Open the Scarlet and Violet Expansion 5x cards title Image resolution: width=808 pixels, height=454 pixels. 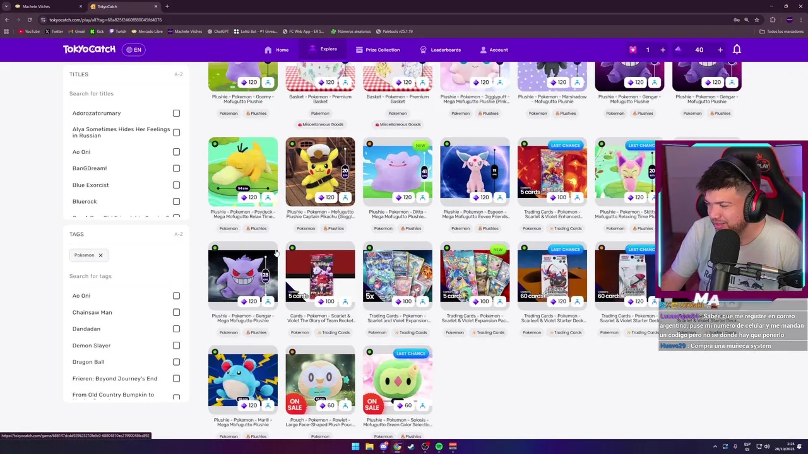[x=398, y=318]
